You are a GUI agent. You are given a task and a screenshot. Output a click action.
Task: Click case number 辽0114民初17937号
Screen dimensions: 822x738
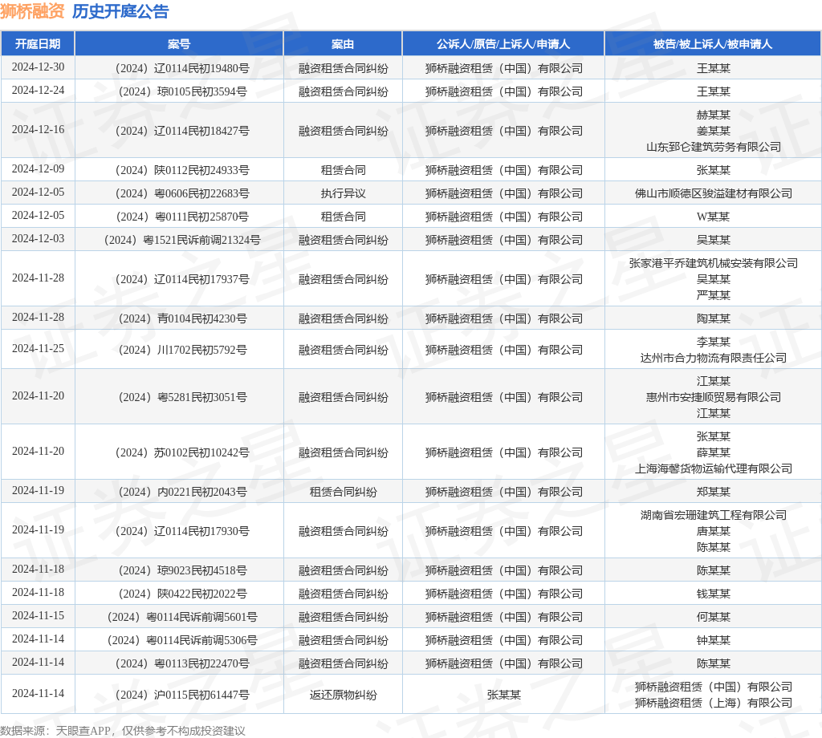(182, 279)
